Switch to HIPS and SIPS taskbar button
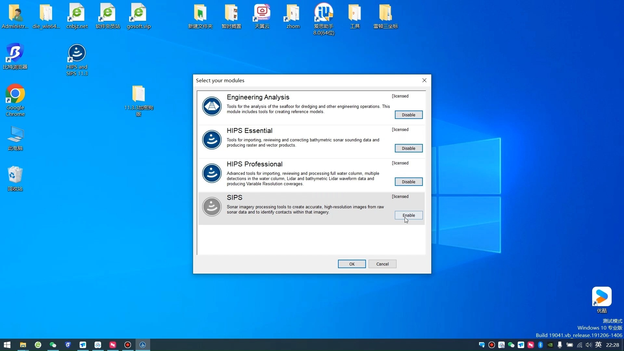This screenshot has width=624, height=351. point(143,345)
